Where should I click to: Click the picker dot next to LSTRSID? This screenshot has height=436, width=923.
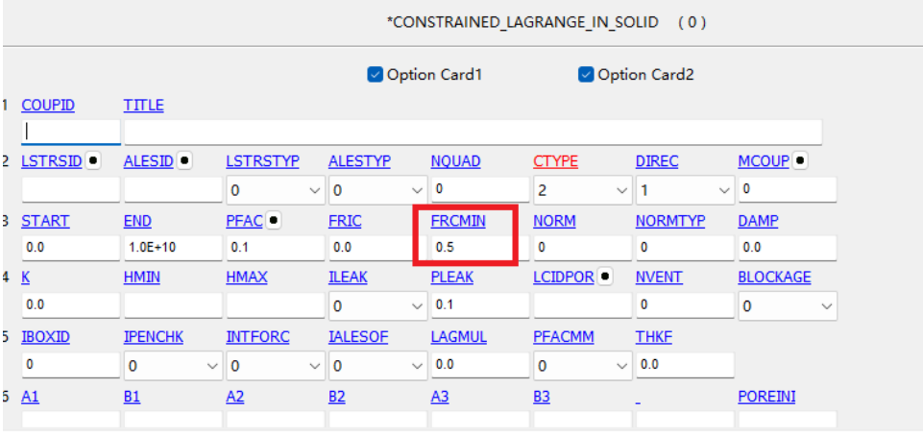92,160
